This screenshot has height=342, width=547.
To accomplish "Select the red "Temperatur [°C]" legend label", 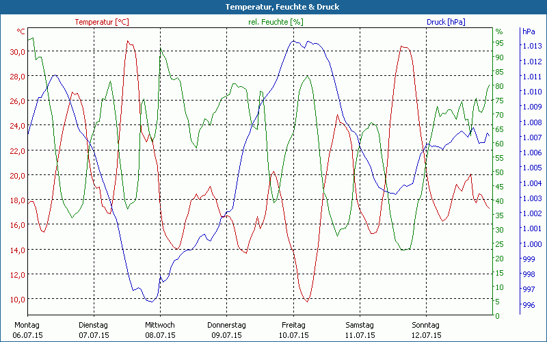I will [102, 22].
